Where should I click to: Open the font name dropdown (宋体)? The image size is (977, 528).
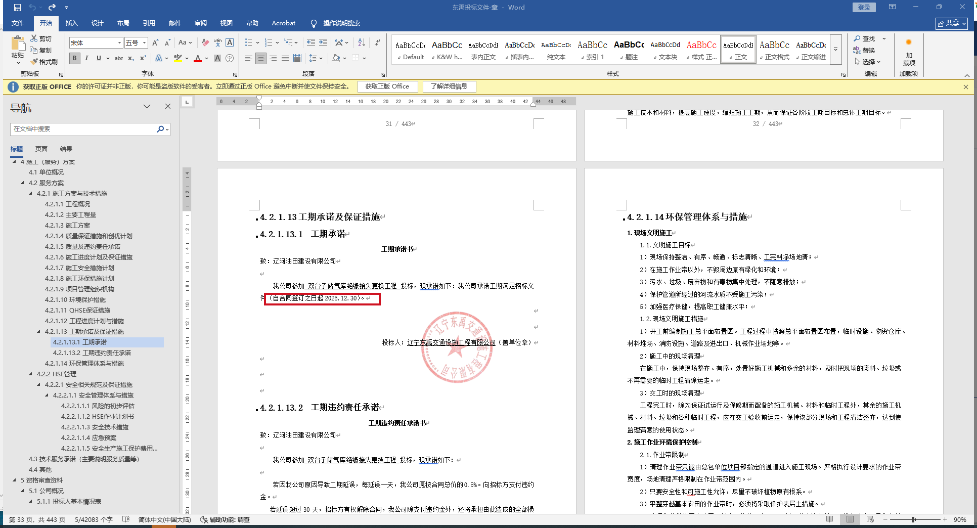click(119, 43)
